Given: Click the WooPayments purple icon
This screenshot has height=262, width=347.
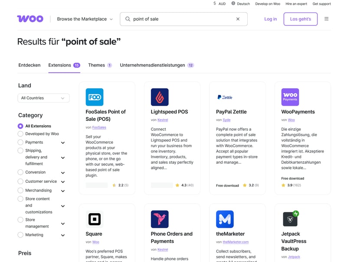Looking at the screenshot, I should pyautogui.click(x=290, y=97).
